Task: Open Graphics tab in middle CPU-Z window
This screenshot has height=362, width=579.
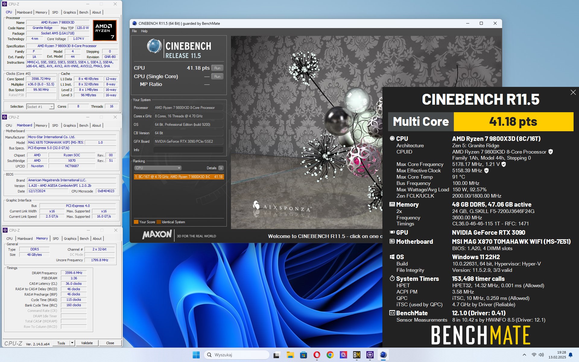Action: tap(70, 125)
